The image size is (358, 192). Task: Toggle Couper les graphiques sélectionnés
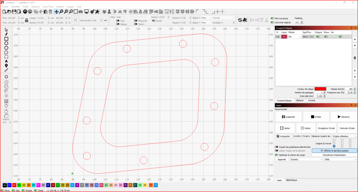tap(277, 147)
